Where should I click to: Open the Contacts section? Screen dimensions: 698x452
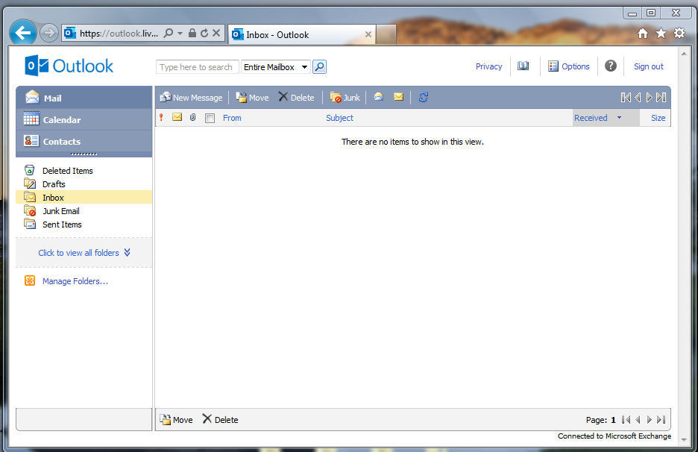click(x=61, y=142)
